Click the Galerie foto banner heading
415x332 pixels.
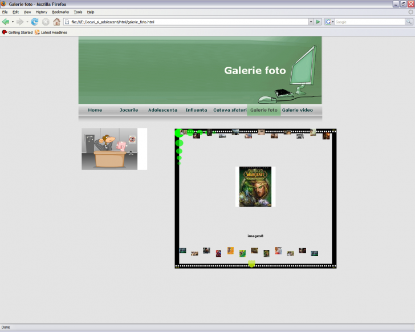pyautogui.click(x=255, y=70)
